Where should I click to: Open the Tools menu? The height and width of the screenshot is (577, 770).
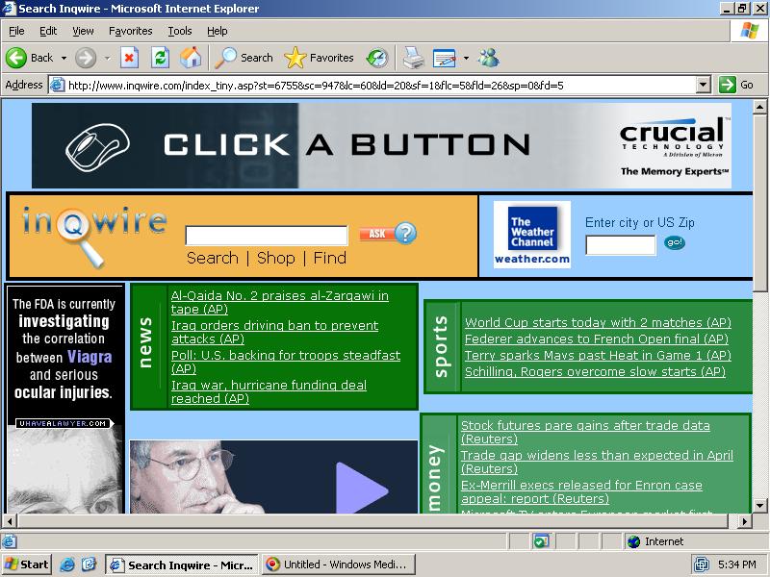tap(180, 31)
